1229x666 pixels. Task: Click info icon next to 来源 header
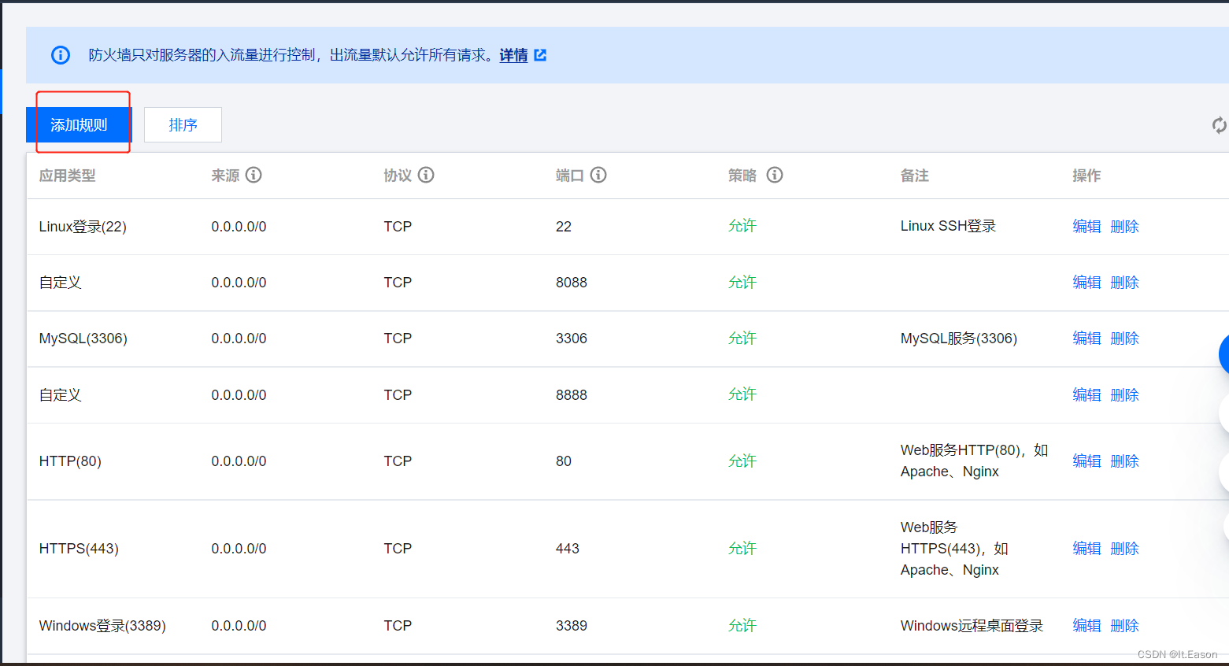click(x=254, y=175)
